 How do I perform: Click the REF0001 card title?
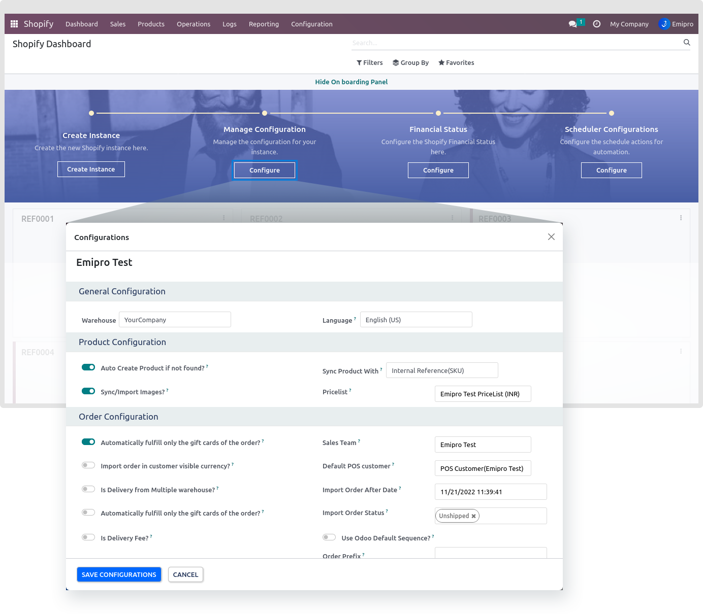coord(38,219)
